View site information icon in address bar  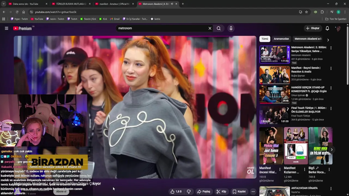31,12
